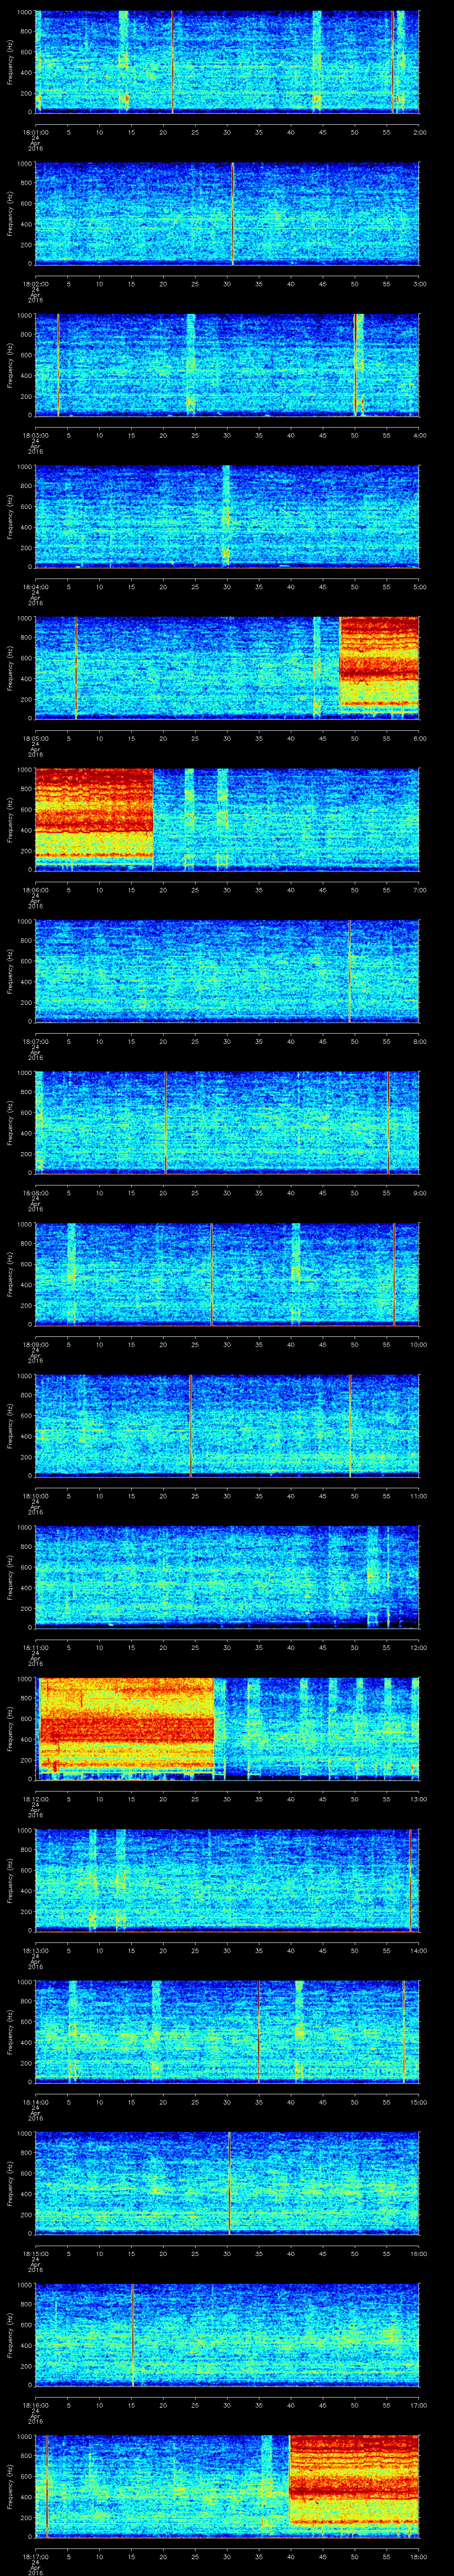Select the 18:02:00 start time label
454x2576 pixels.
coord(35,284)
